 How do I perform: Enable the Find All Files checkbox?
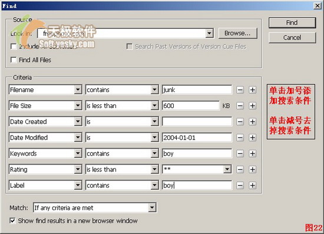pos(14,60)
